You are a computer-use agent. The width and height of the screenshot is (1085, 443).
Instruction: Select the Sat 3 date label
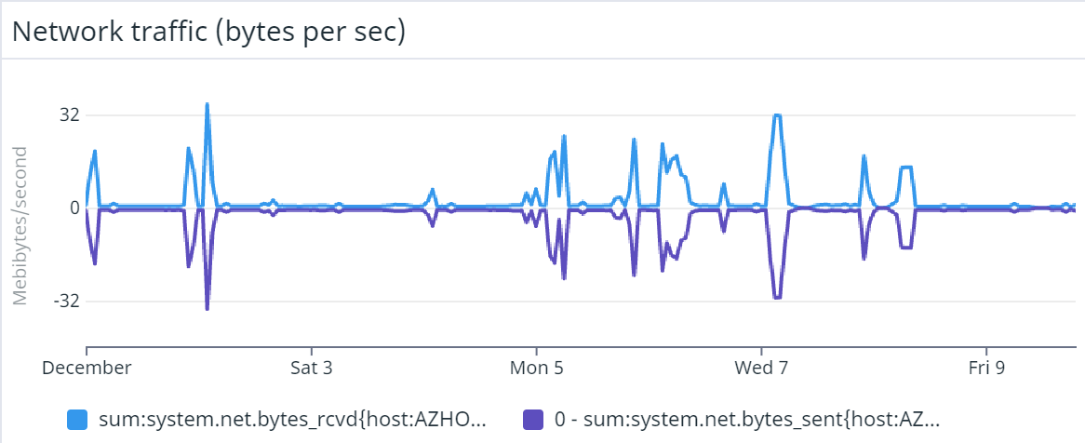tap(312, 368)
